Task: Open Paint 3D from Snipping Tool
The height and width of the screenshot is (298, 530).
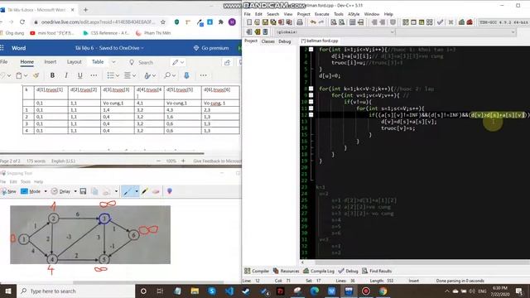Action: pyautogui.click(x=169, y=191)
